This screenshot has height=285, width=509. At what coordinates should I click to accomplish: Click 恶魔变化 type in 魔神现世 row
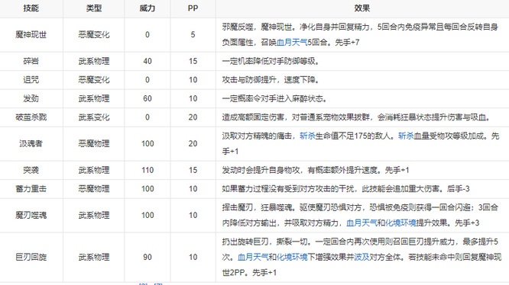(94, 34)
